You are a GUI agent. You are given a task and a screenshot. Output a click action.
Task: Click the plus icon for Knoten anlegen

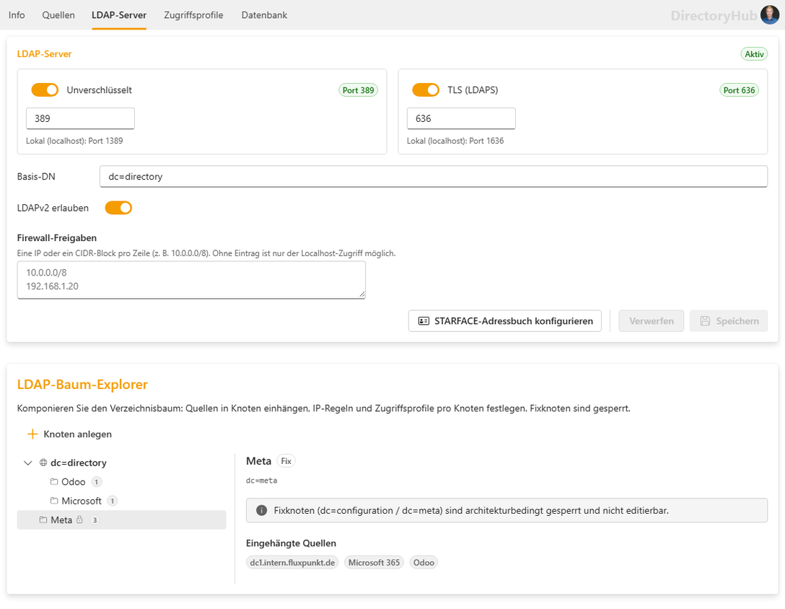(32, 434)
